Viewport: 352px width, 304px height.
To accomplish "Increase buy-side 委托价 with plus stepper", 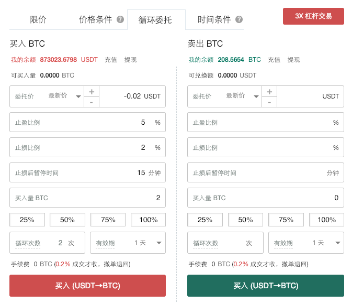I will 92,92.
